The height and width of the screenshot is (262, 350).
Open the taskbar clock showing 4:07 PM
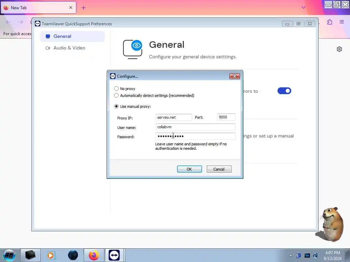tap(333, 256)
